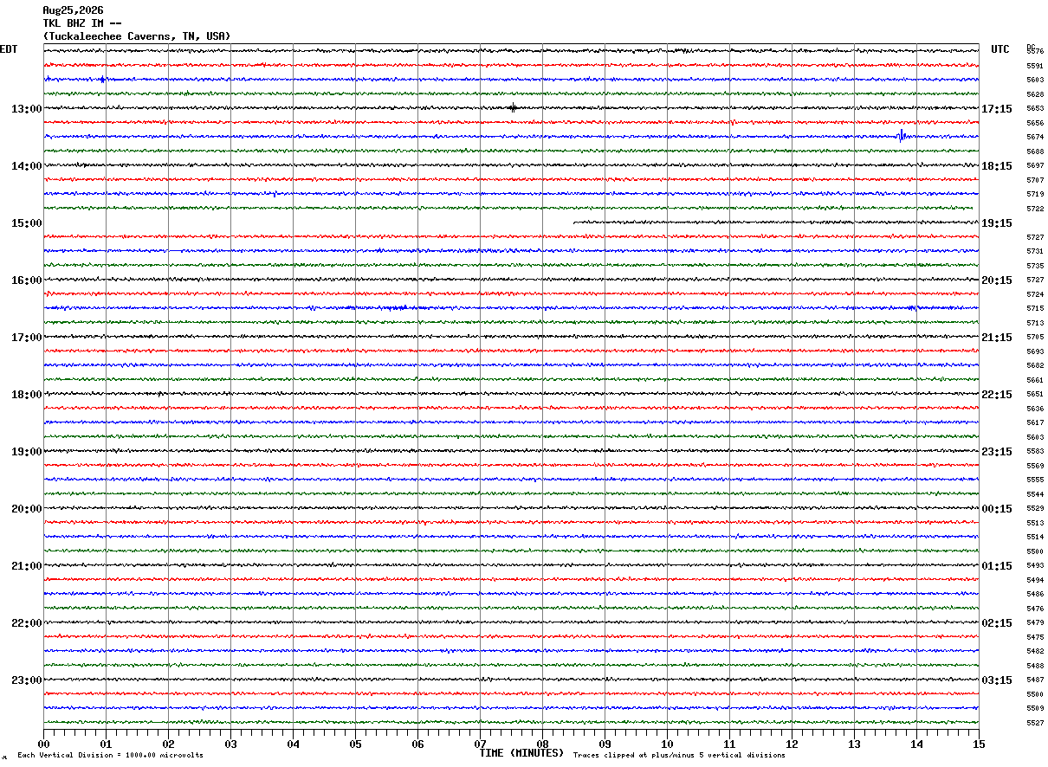Click the 00:15 UTC time label
1048x767 pixels.
point(996,509)
